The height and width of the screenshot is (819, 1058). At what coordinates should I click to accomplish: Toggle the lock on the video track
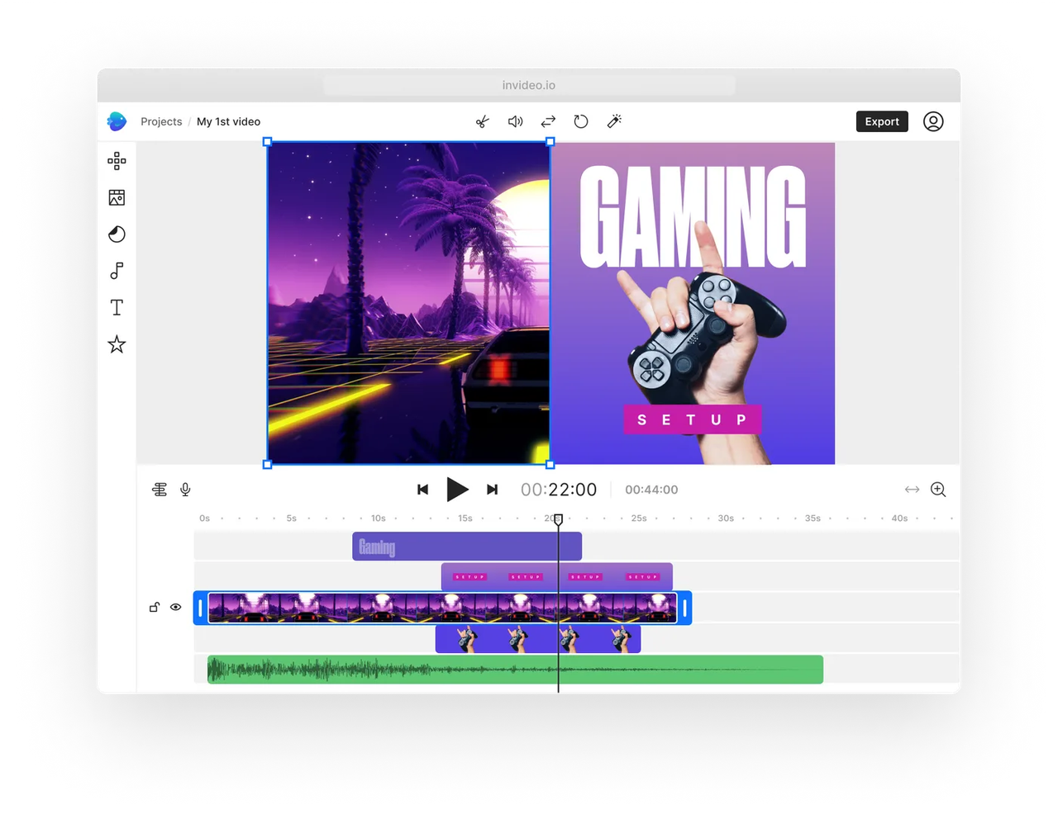[154, 607]
